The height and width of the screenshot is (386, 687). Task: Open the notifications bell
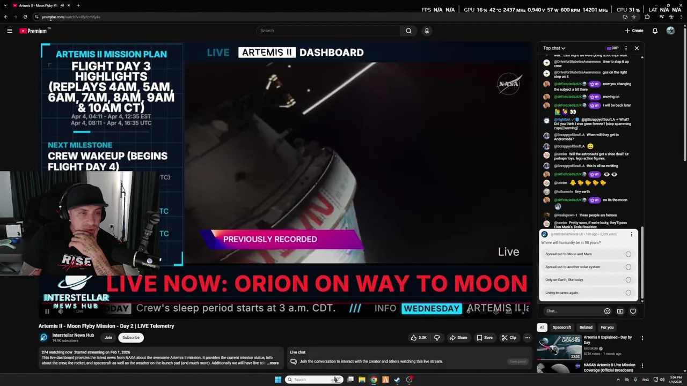(655, 31)
